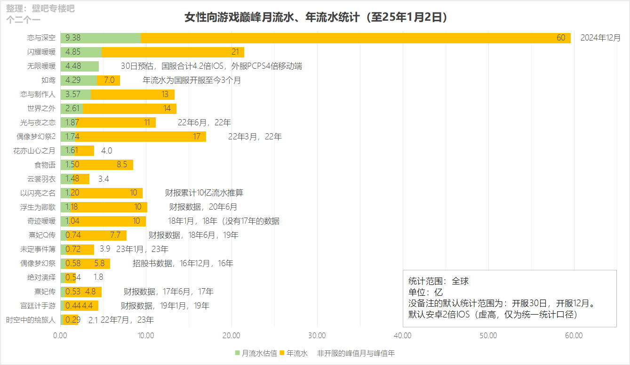630x365 pixels.
Task: Click the 4.48 value for 无限暖暖
Action: pos(73,66)
